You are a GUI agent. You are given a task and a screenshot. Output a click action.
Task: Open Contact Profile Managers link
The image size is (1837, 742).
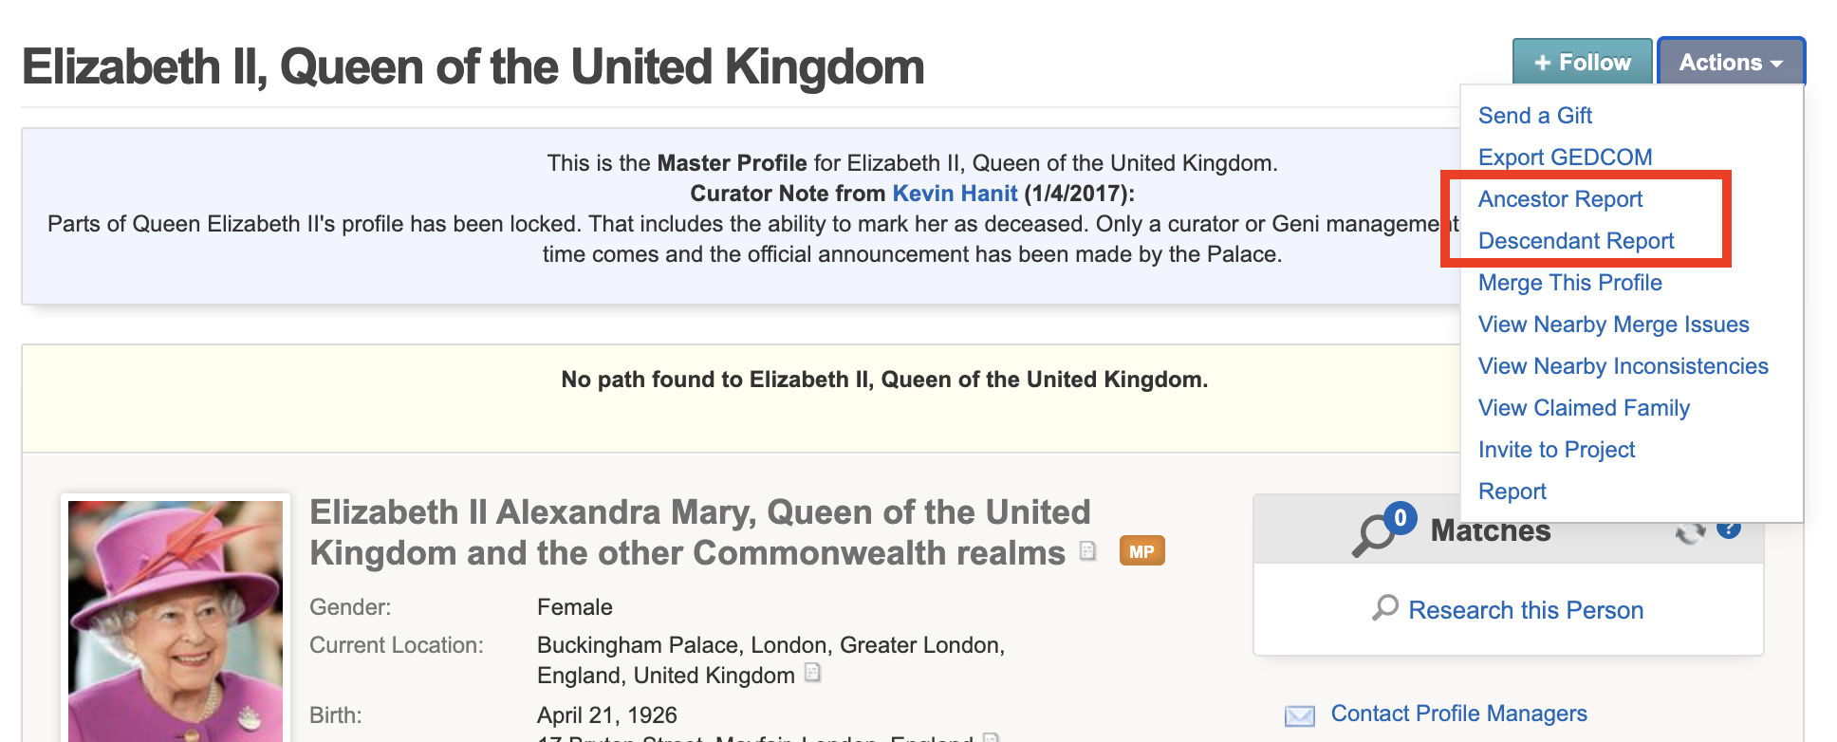click(1458, 714)
